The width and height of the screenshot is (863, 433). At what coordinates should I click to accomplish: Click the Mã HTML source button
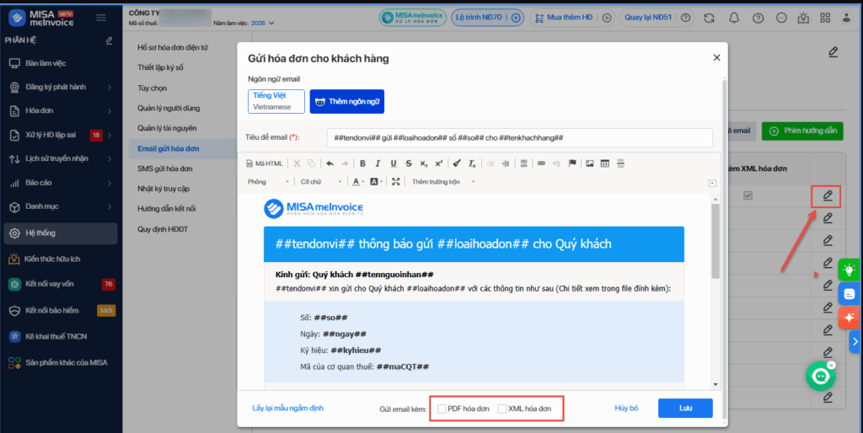265,163
